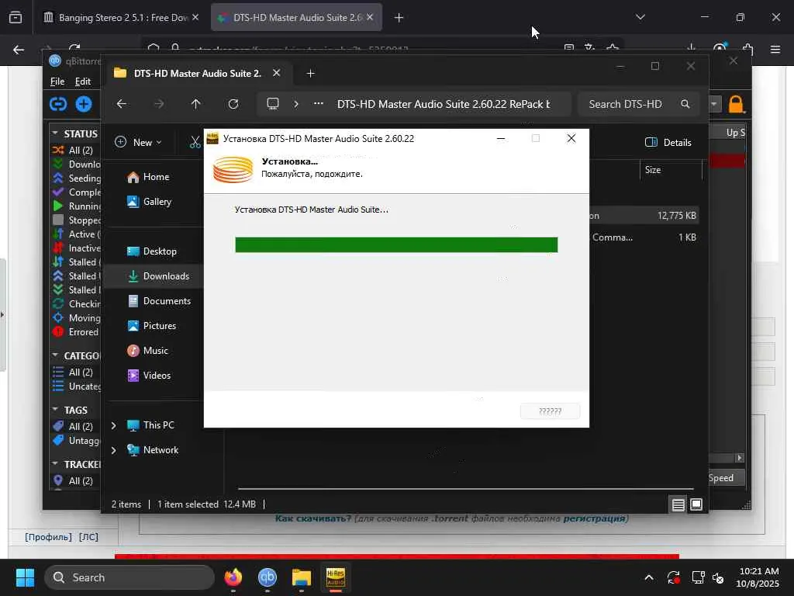This screenshot has width=794, height=596.
Task: Open Firefox from the taskbar
Action: coord(233,577)
